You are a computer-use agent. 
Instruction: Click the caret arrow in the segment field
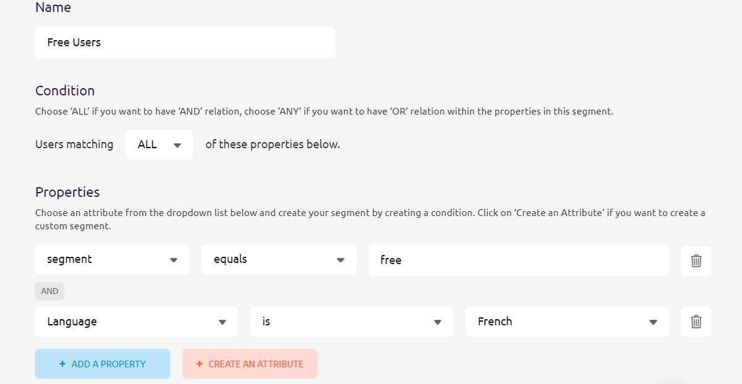[x=174, y=260]
